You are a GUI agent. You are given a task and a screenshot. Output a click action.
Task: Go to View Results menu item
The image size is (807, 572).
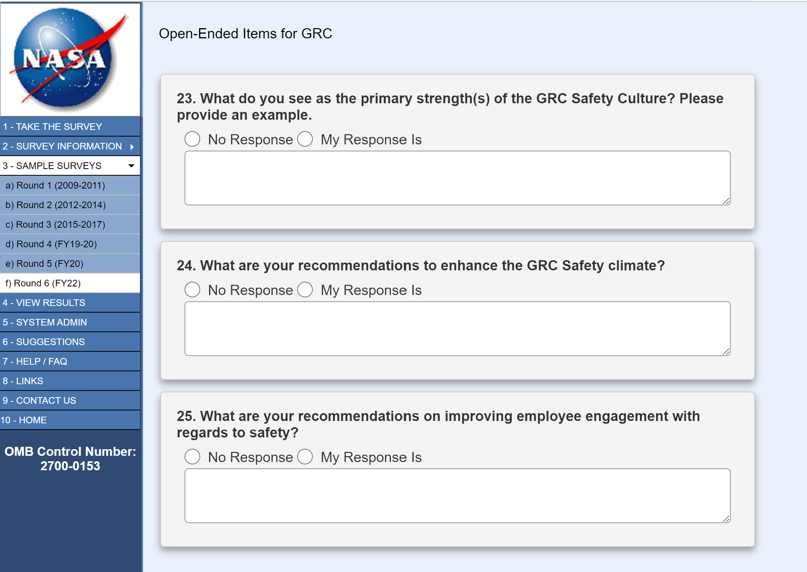point(44,303)
